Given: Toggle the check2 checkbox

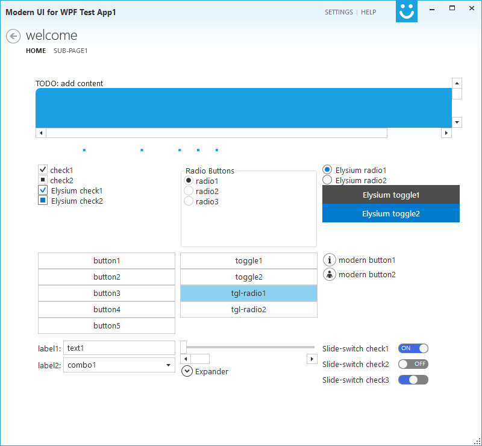Looking at the screenshot, I should (x=43, y=180).
